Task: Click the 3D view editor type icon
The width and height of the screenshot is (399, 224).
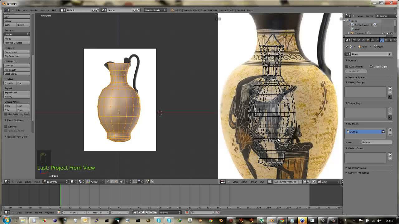Action: (x=6, y=181)
